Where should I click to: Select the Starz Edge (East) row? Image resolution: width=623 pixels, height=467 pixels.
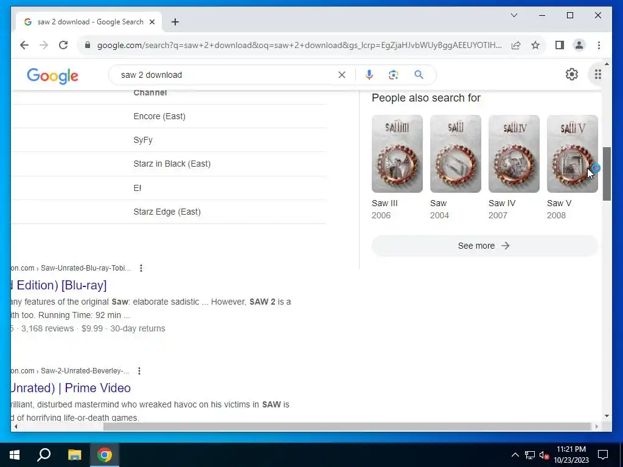tap(169, 212)
